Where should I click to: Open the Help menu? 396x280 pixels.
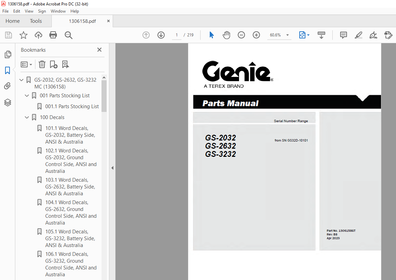coord(75,11)
